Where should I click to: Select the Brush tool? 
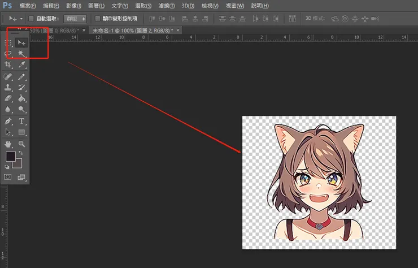(21, 77)
